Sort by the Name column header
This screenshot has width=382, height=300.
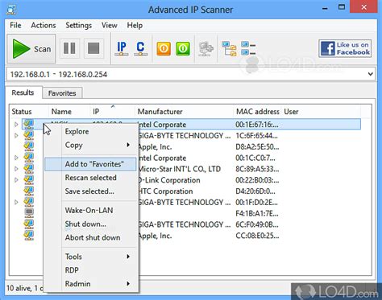69,112
